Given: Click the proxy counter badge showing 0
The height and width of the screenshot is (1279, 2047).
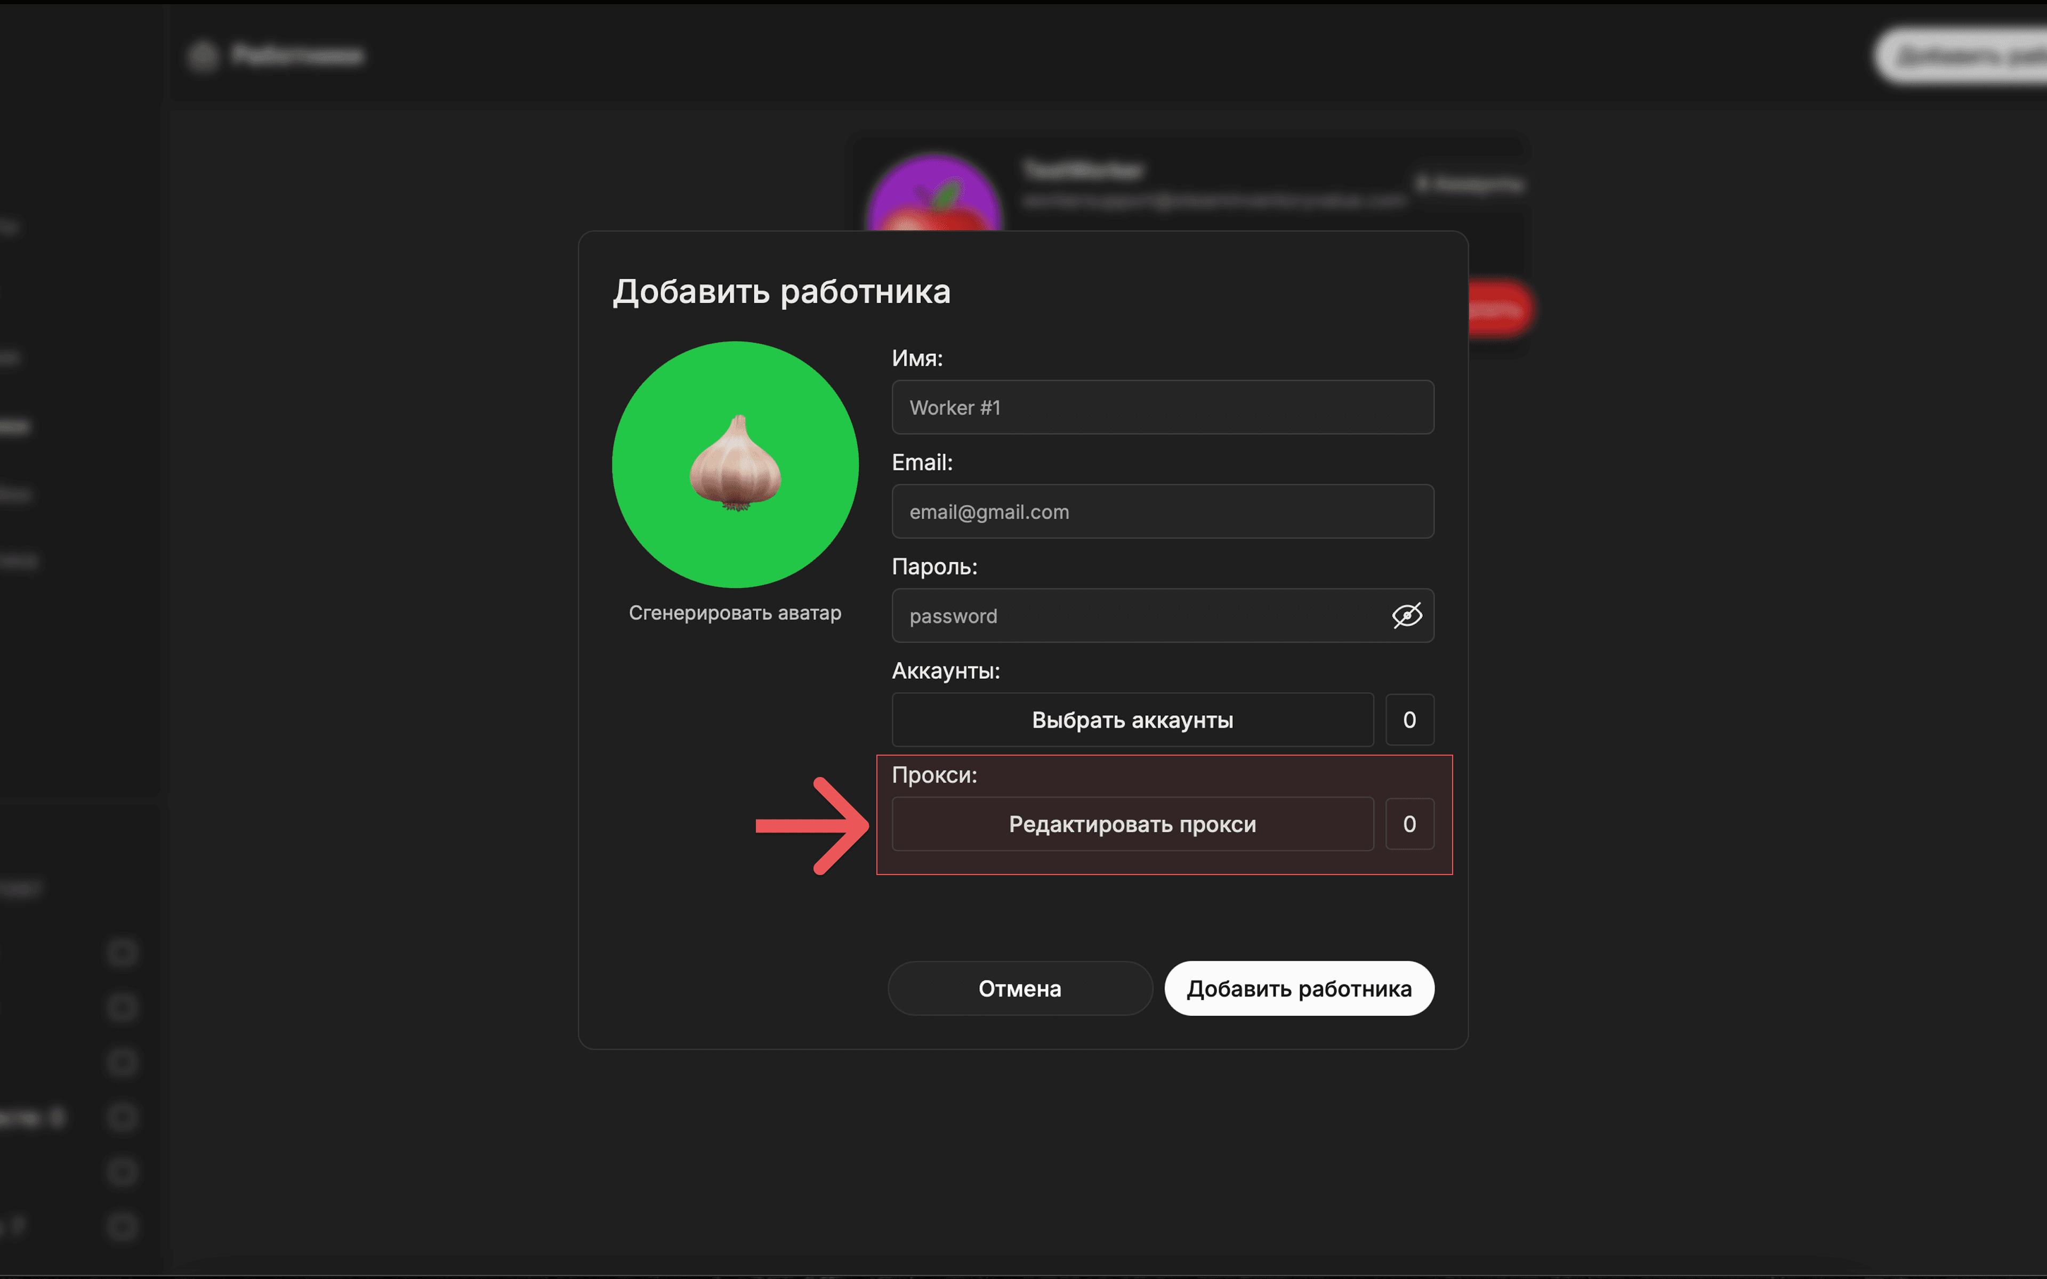Looking at the screenshot, I should [1409, 824].
